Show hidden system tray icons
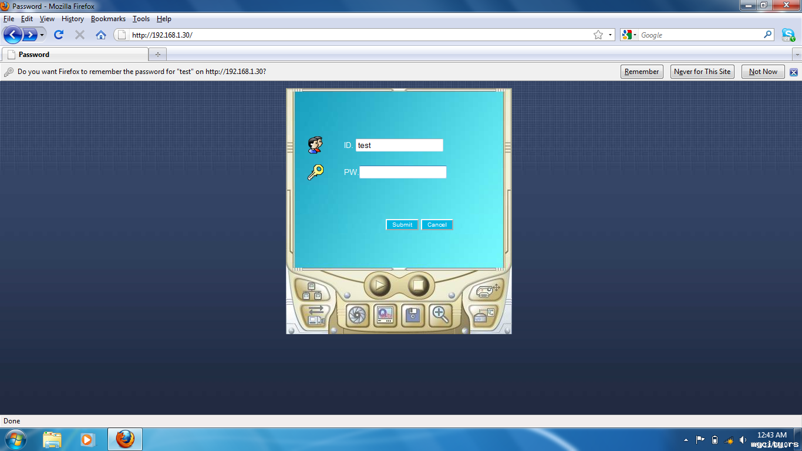Image resolution: width=802 pixels, height=451 pixels. click(x=686, y=440)
